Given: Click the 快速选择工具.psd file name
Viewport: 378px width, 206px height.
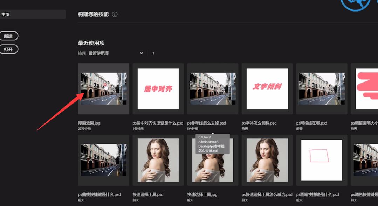Looking at the screenshot, I should coord(148,194).
